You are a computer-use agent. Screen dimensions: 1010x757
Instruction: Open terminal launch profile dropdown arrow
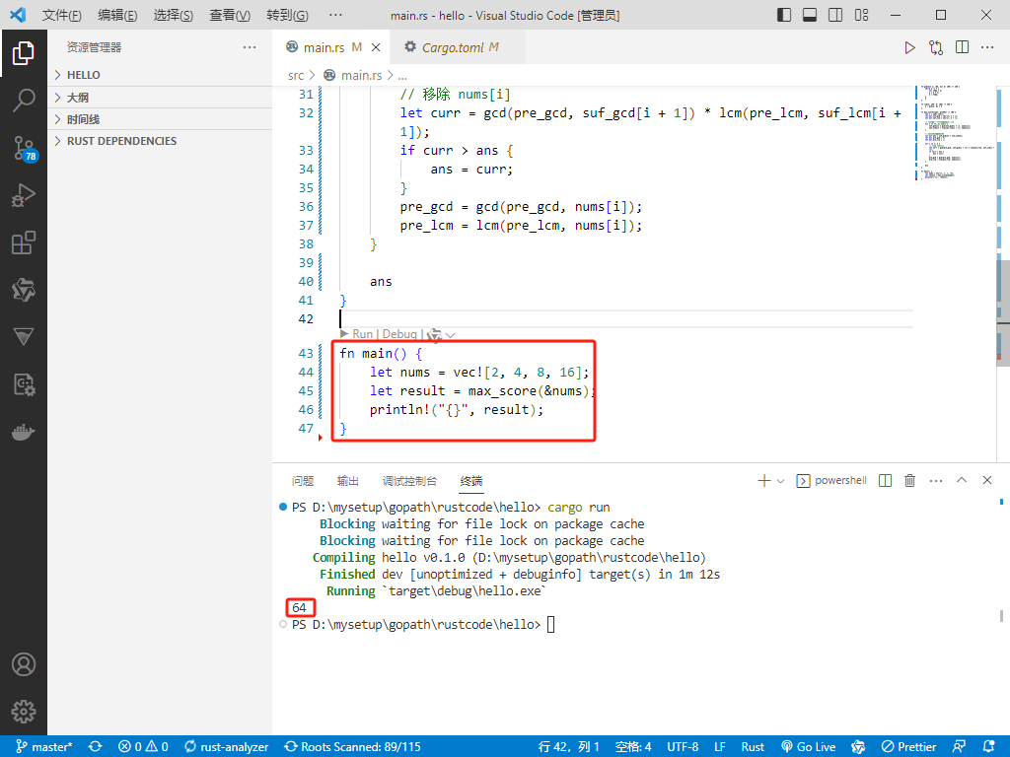click(x=781, y=481)
